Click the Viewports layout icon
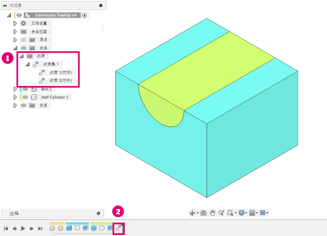The width and height of the screenshot is (327, 236). 263,213
